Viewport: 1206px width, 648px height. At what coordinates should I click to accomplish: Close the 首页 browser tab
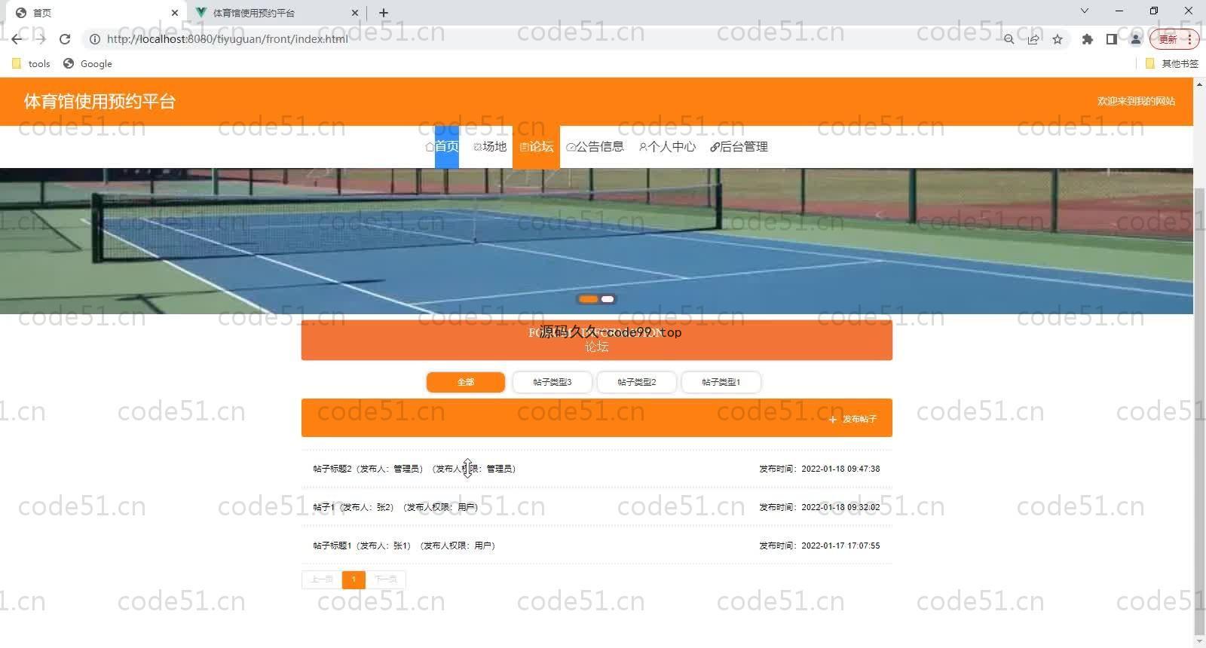click(x=174, y=13)
